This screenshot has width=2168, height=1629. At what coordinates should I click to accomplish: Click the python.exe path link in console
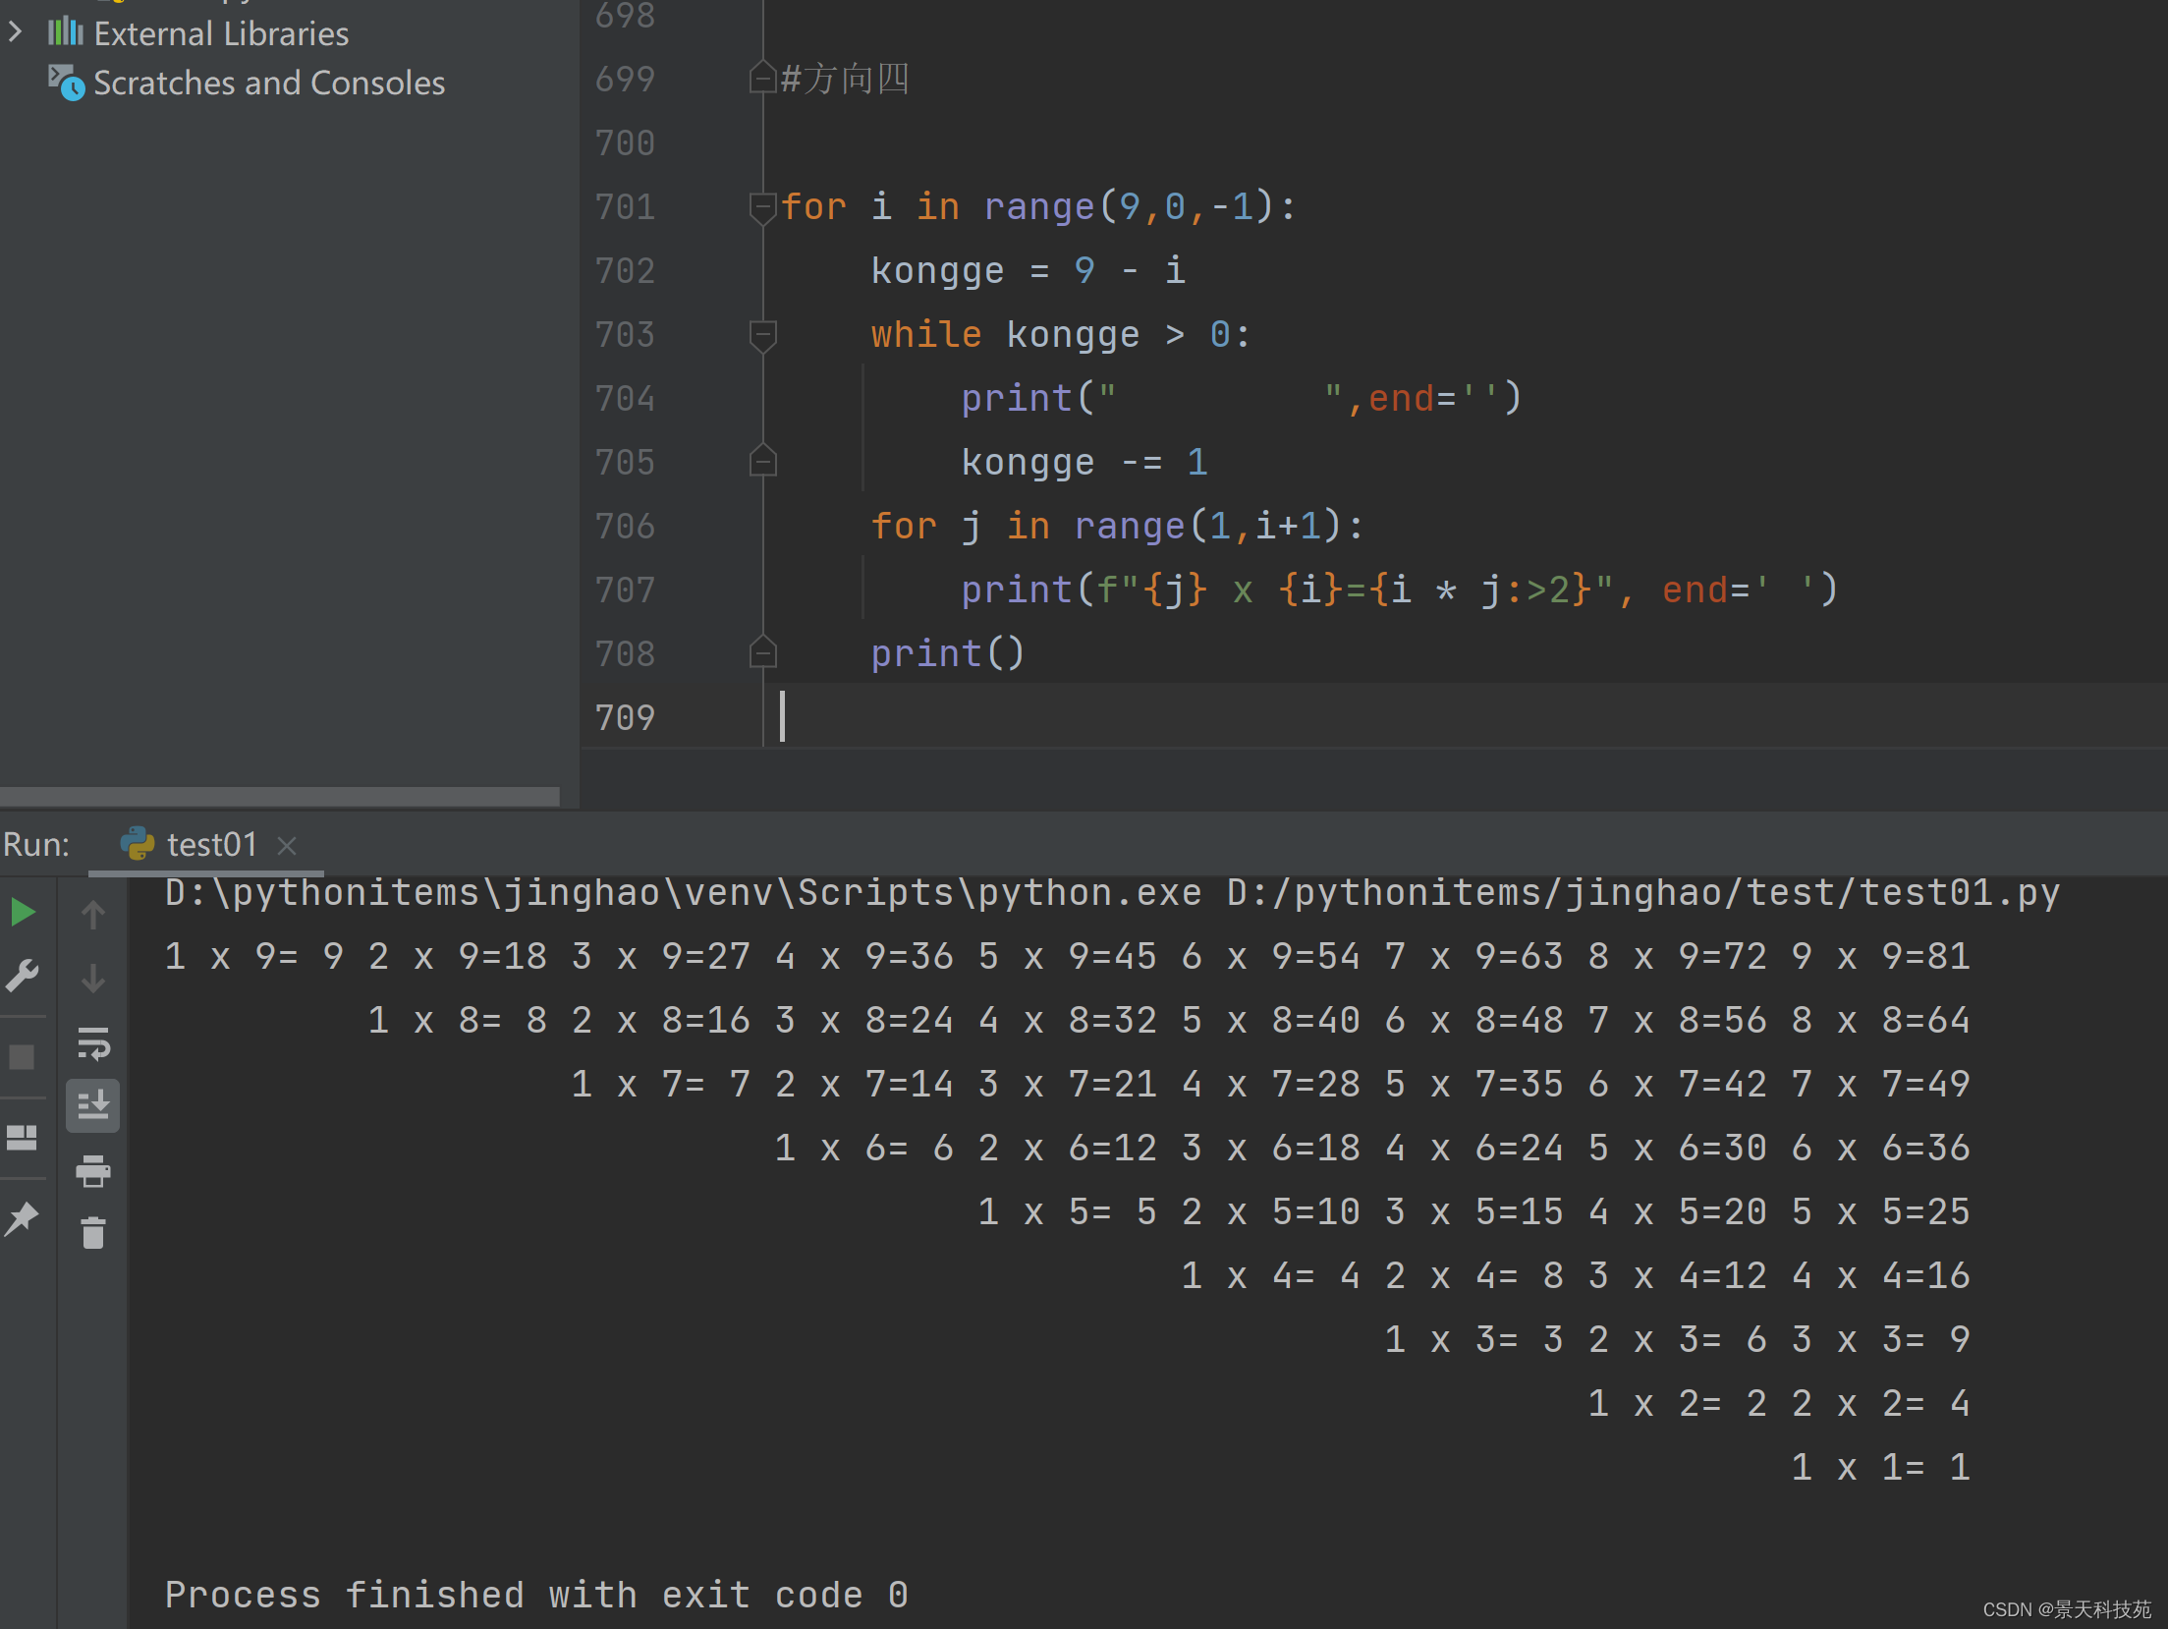(x=683, y=892)
